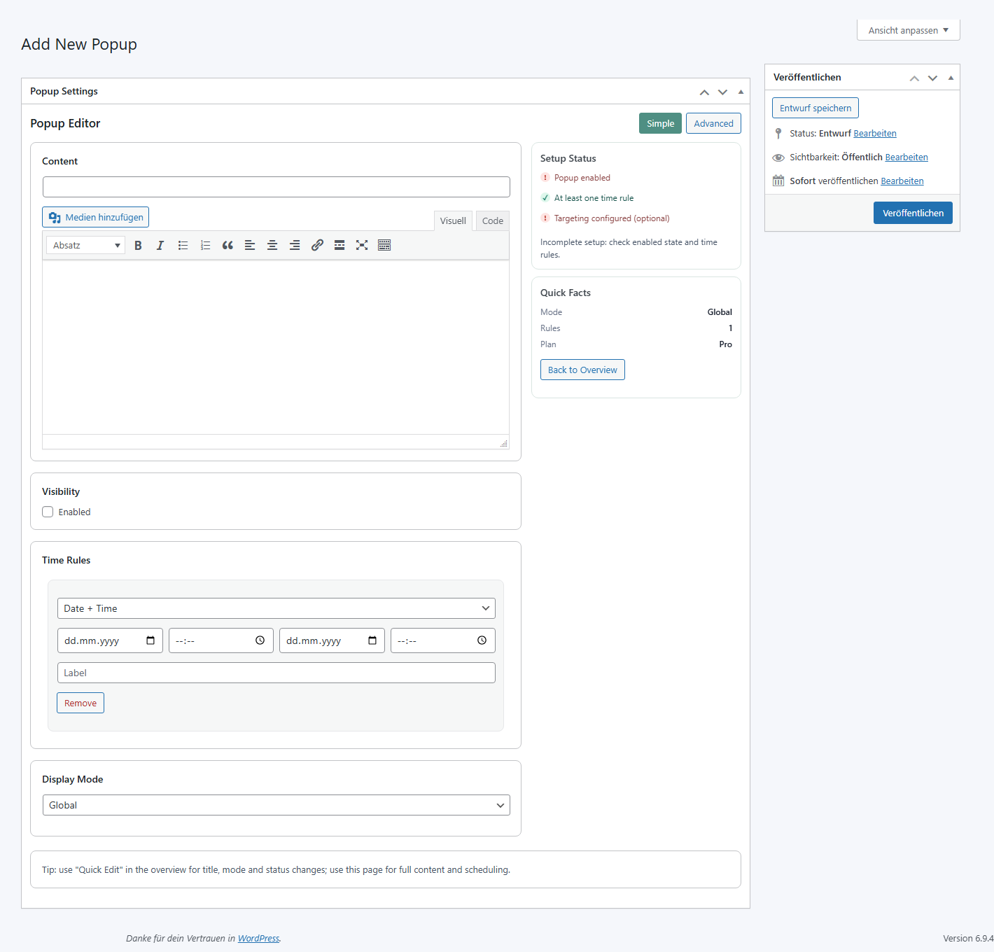The width and height of the screenshot is (994, 952).
Task: Toggle bold formatting in editor toolbar
Action: pos(138,245)
